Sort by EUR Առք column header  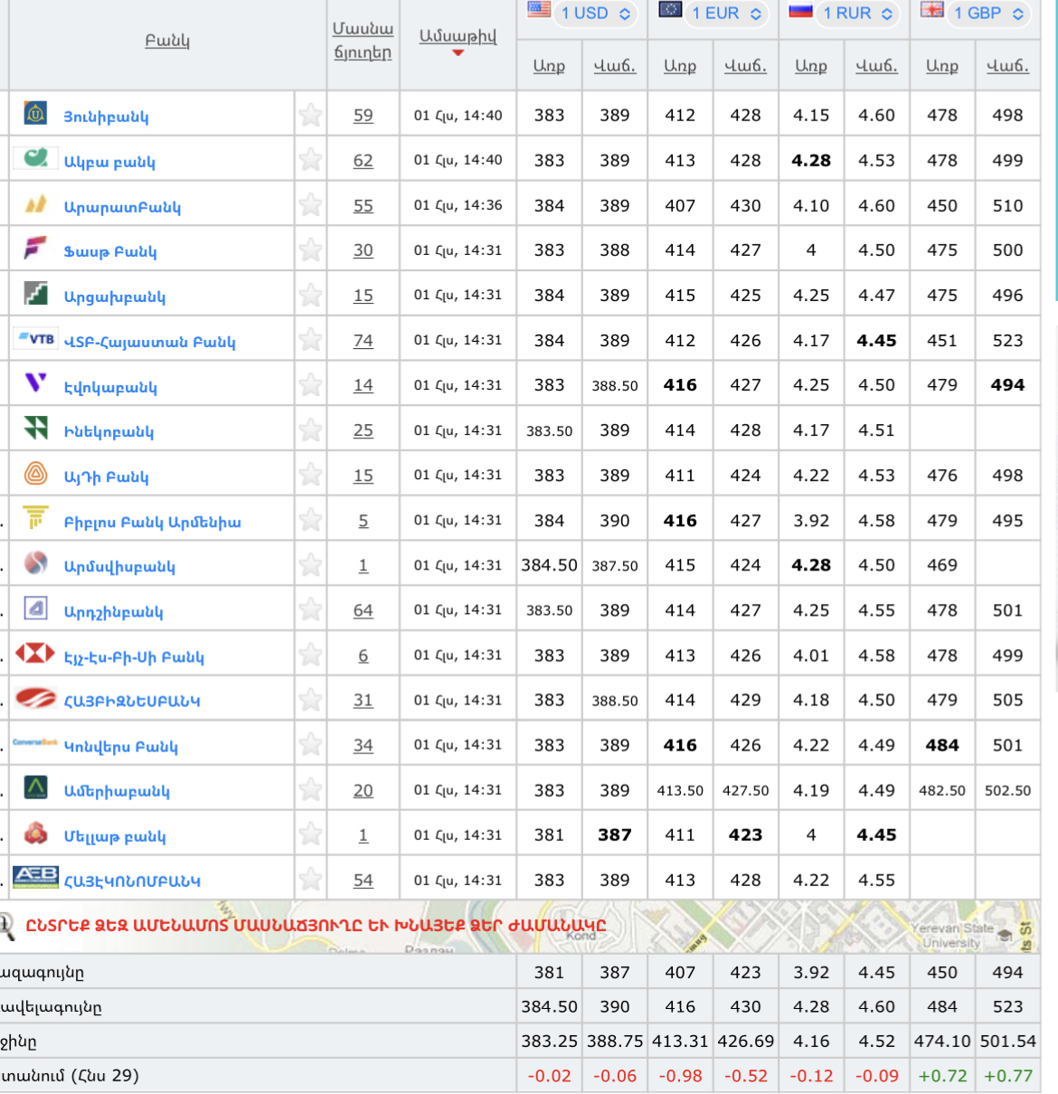(680, 66)
